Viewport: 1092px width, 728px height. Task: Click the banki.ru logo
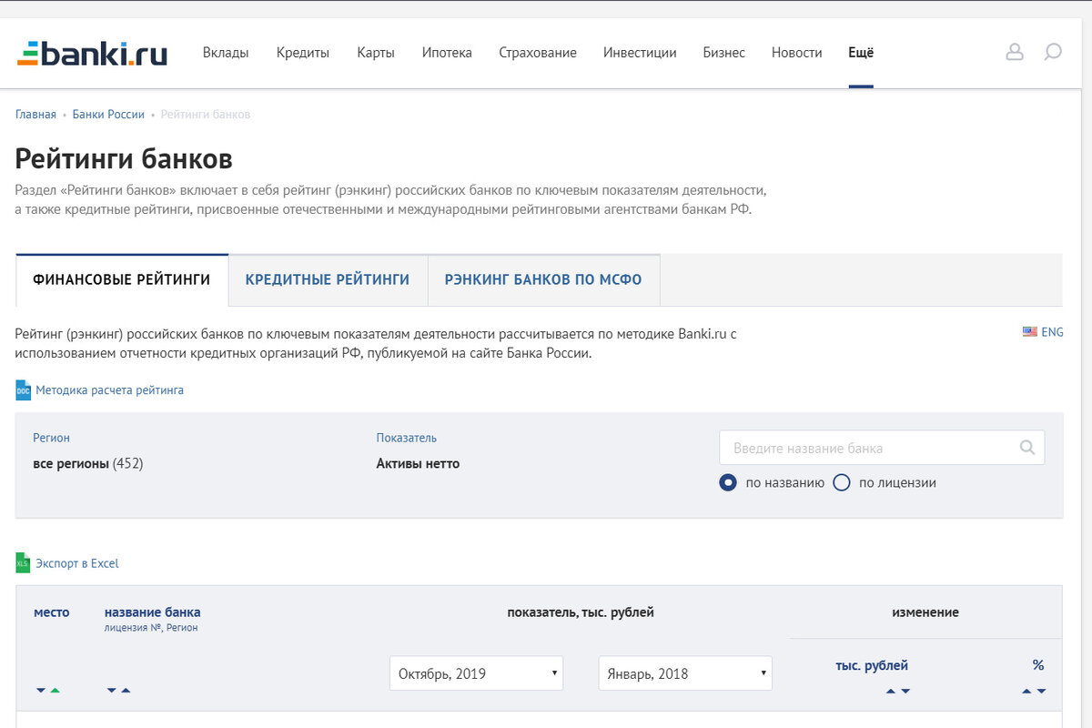(x=92, y=53)
